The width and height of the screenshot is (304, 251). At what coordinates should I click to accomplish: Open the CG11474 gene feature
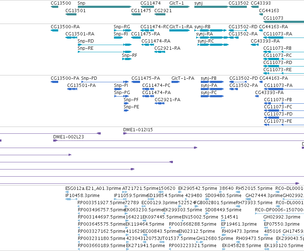click(x=147, y=7)
